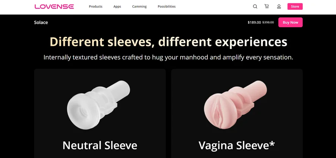336x158 pixels.
Task: Click the Neutral Sleeve label
Action: coord(100,146)
